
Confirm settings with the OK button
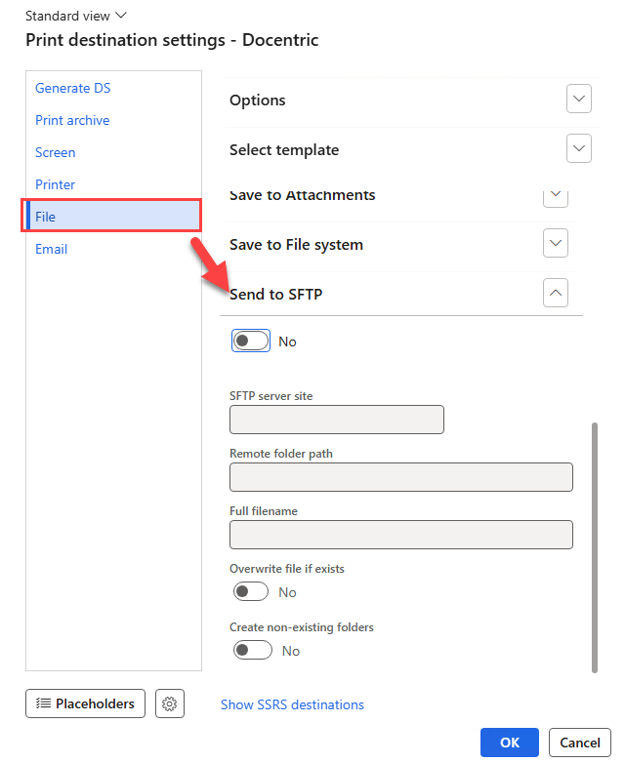click(510, 743)
